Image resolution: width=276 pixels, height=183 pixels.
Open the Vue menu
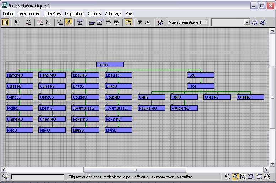(x=129, y=13)
